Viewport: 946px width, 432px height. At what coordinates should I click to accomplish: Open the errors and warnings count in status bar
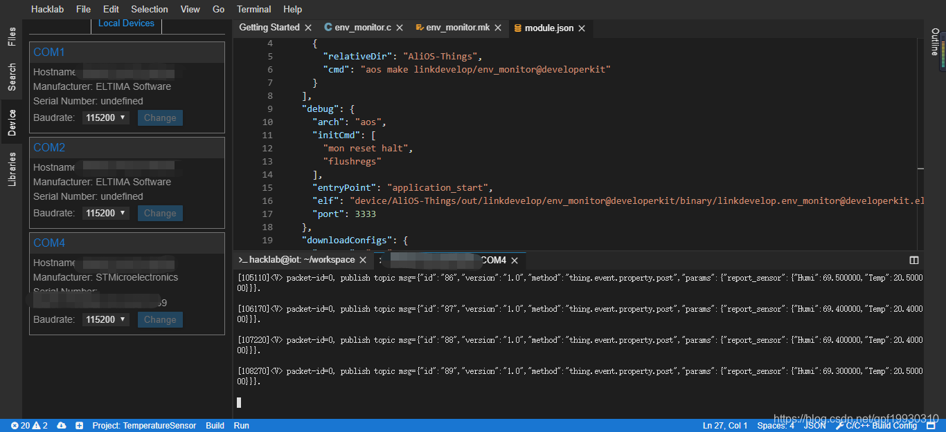[x=29, y=425]
